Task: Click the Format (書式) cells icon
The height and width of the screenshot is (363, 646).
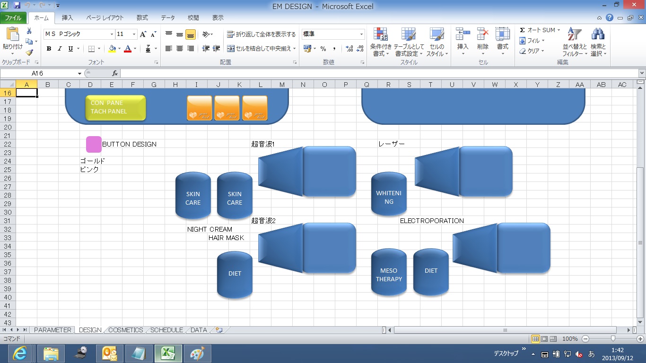Action: click(503, 34)
